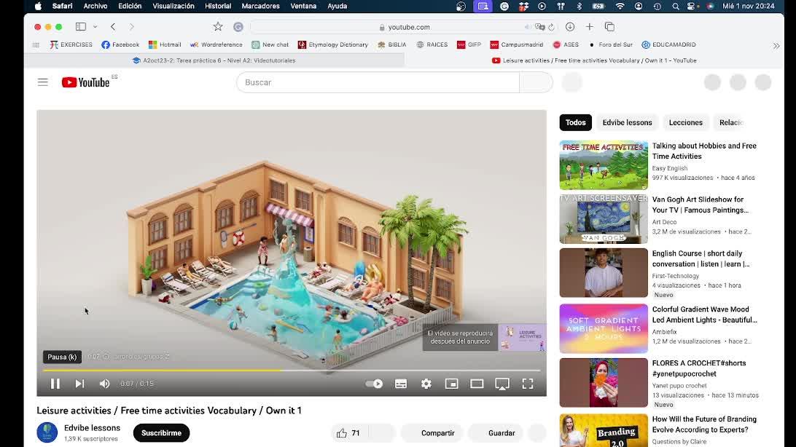Viewport: 796px width, 447px height.
Task: Select the Lecciones filter chip
Action: pos(685,122)
